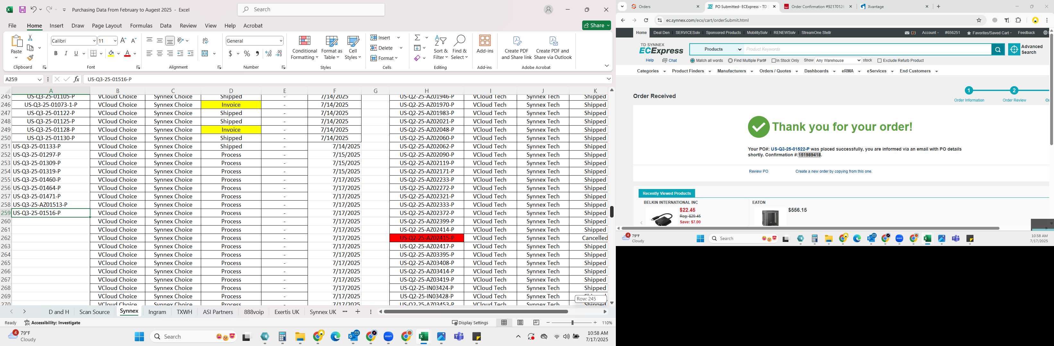Open the Any Warehouse dropdown
The image size is (1054, 346).
coord(838,61)
